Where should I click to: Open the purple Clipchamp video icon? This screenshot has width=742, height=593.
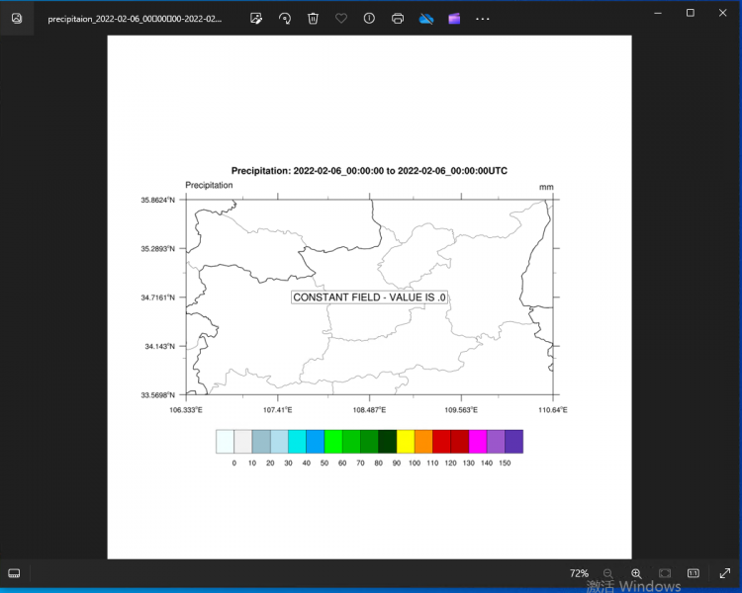[454, 18]
